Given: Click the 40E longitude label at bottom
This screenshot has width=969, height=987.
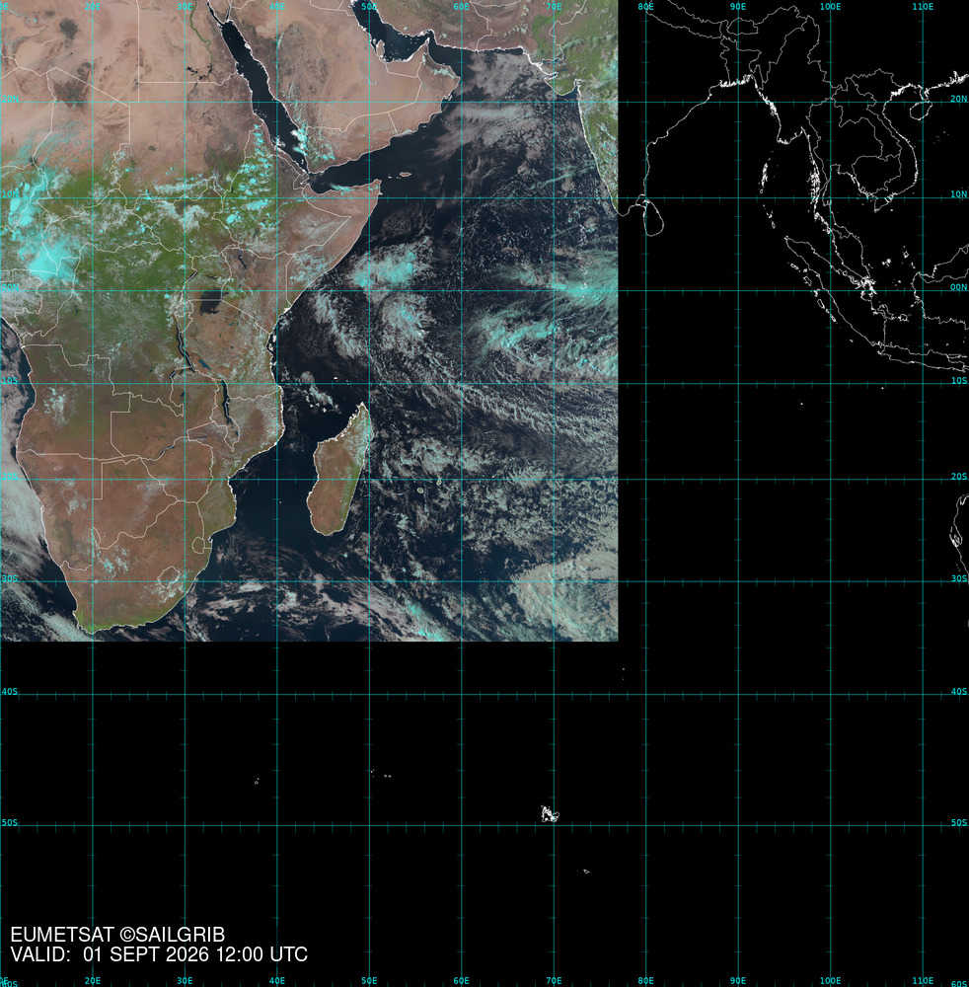Looking at the screenshot, I should pos(277,981).
